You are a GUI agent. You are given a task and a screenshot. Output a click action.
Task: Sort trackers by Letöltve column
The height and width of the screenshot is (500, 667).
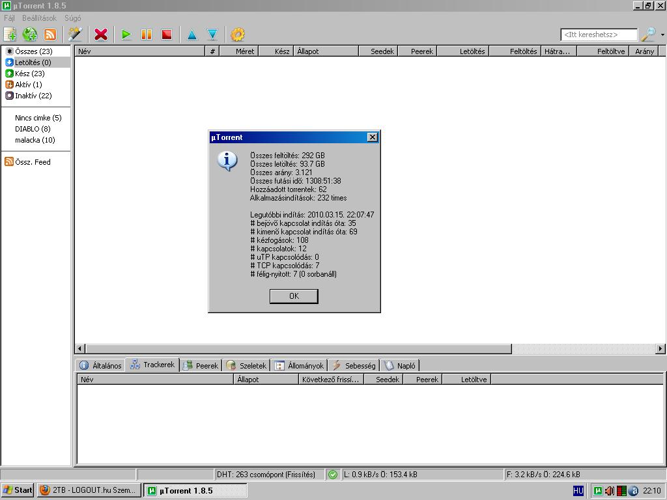tap(467, 380)
